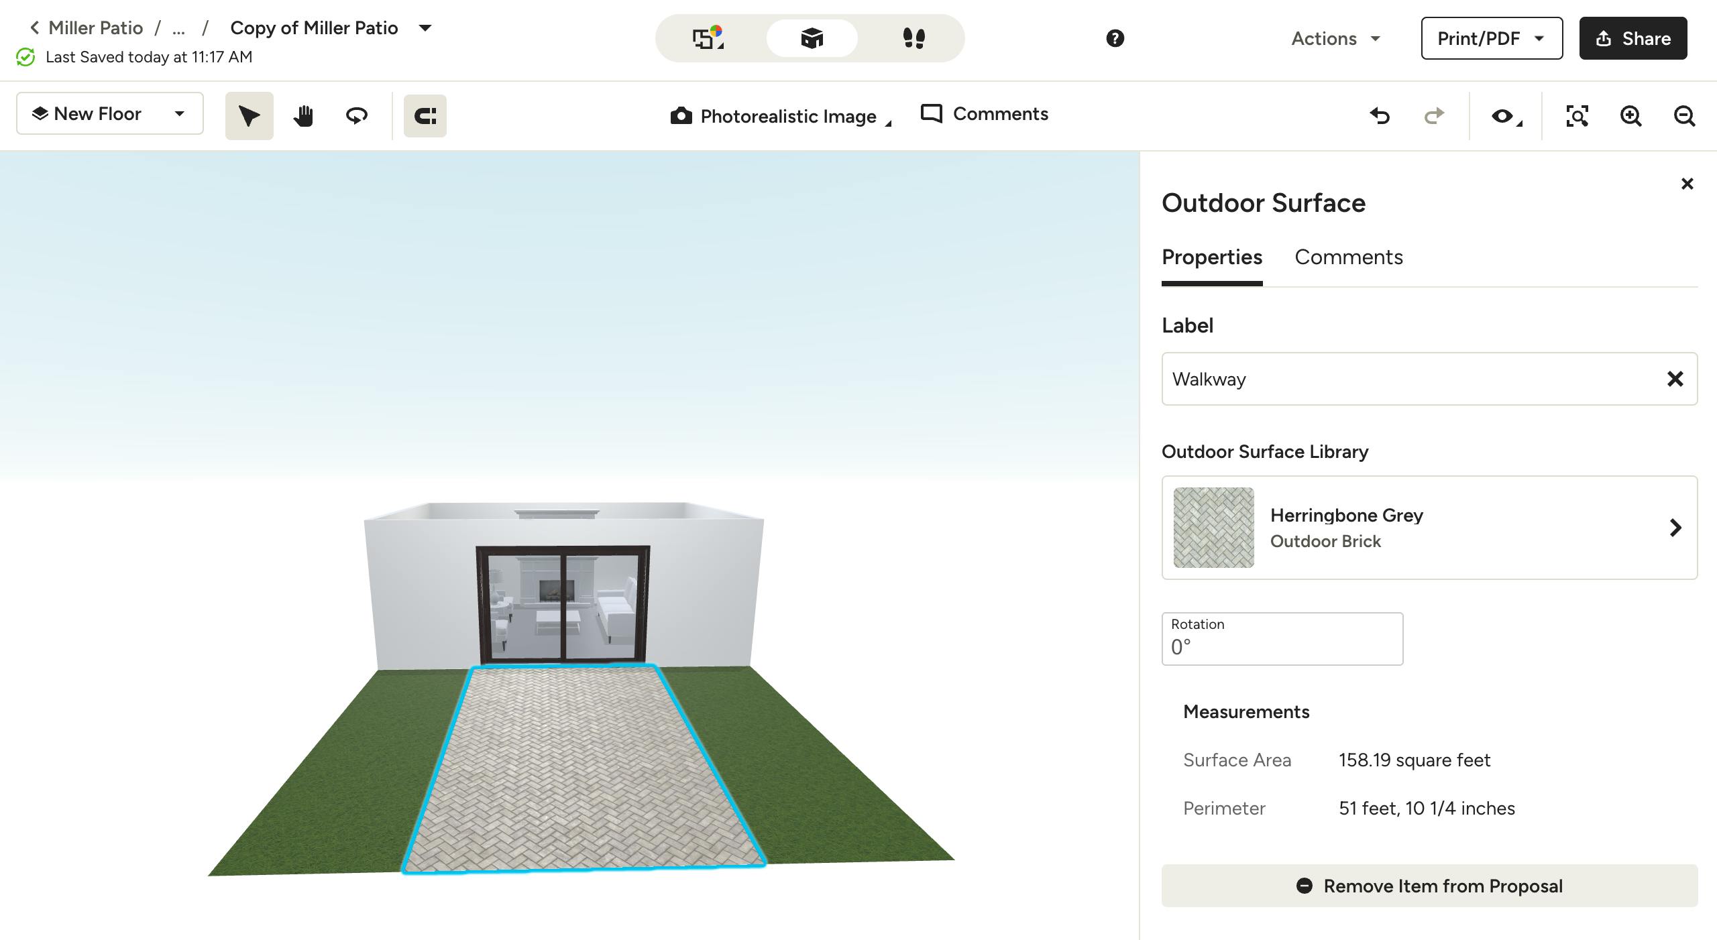
Task: Click the Share button
Action: pyautogui.click(x=1633, y=38)
